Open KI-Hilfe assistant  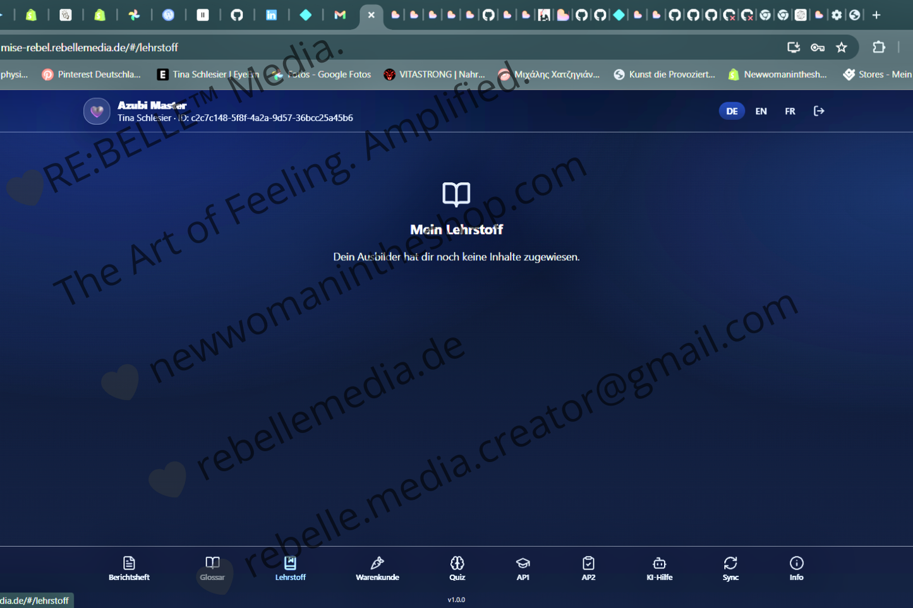pyautogui.click(x=660, y=568)
